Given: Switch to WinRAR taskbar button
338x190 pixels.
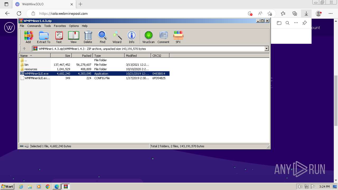Looking at the screenshot, I should pos(65,187).
